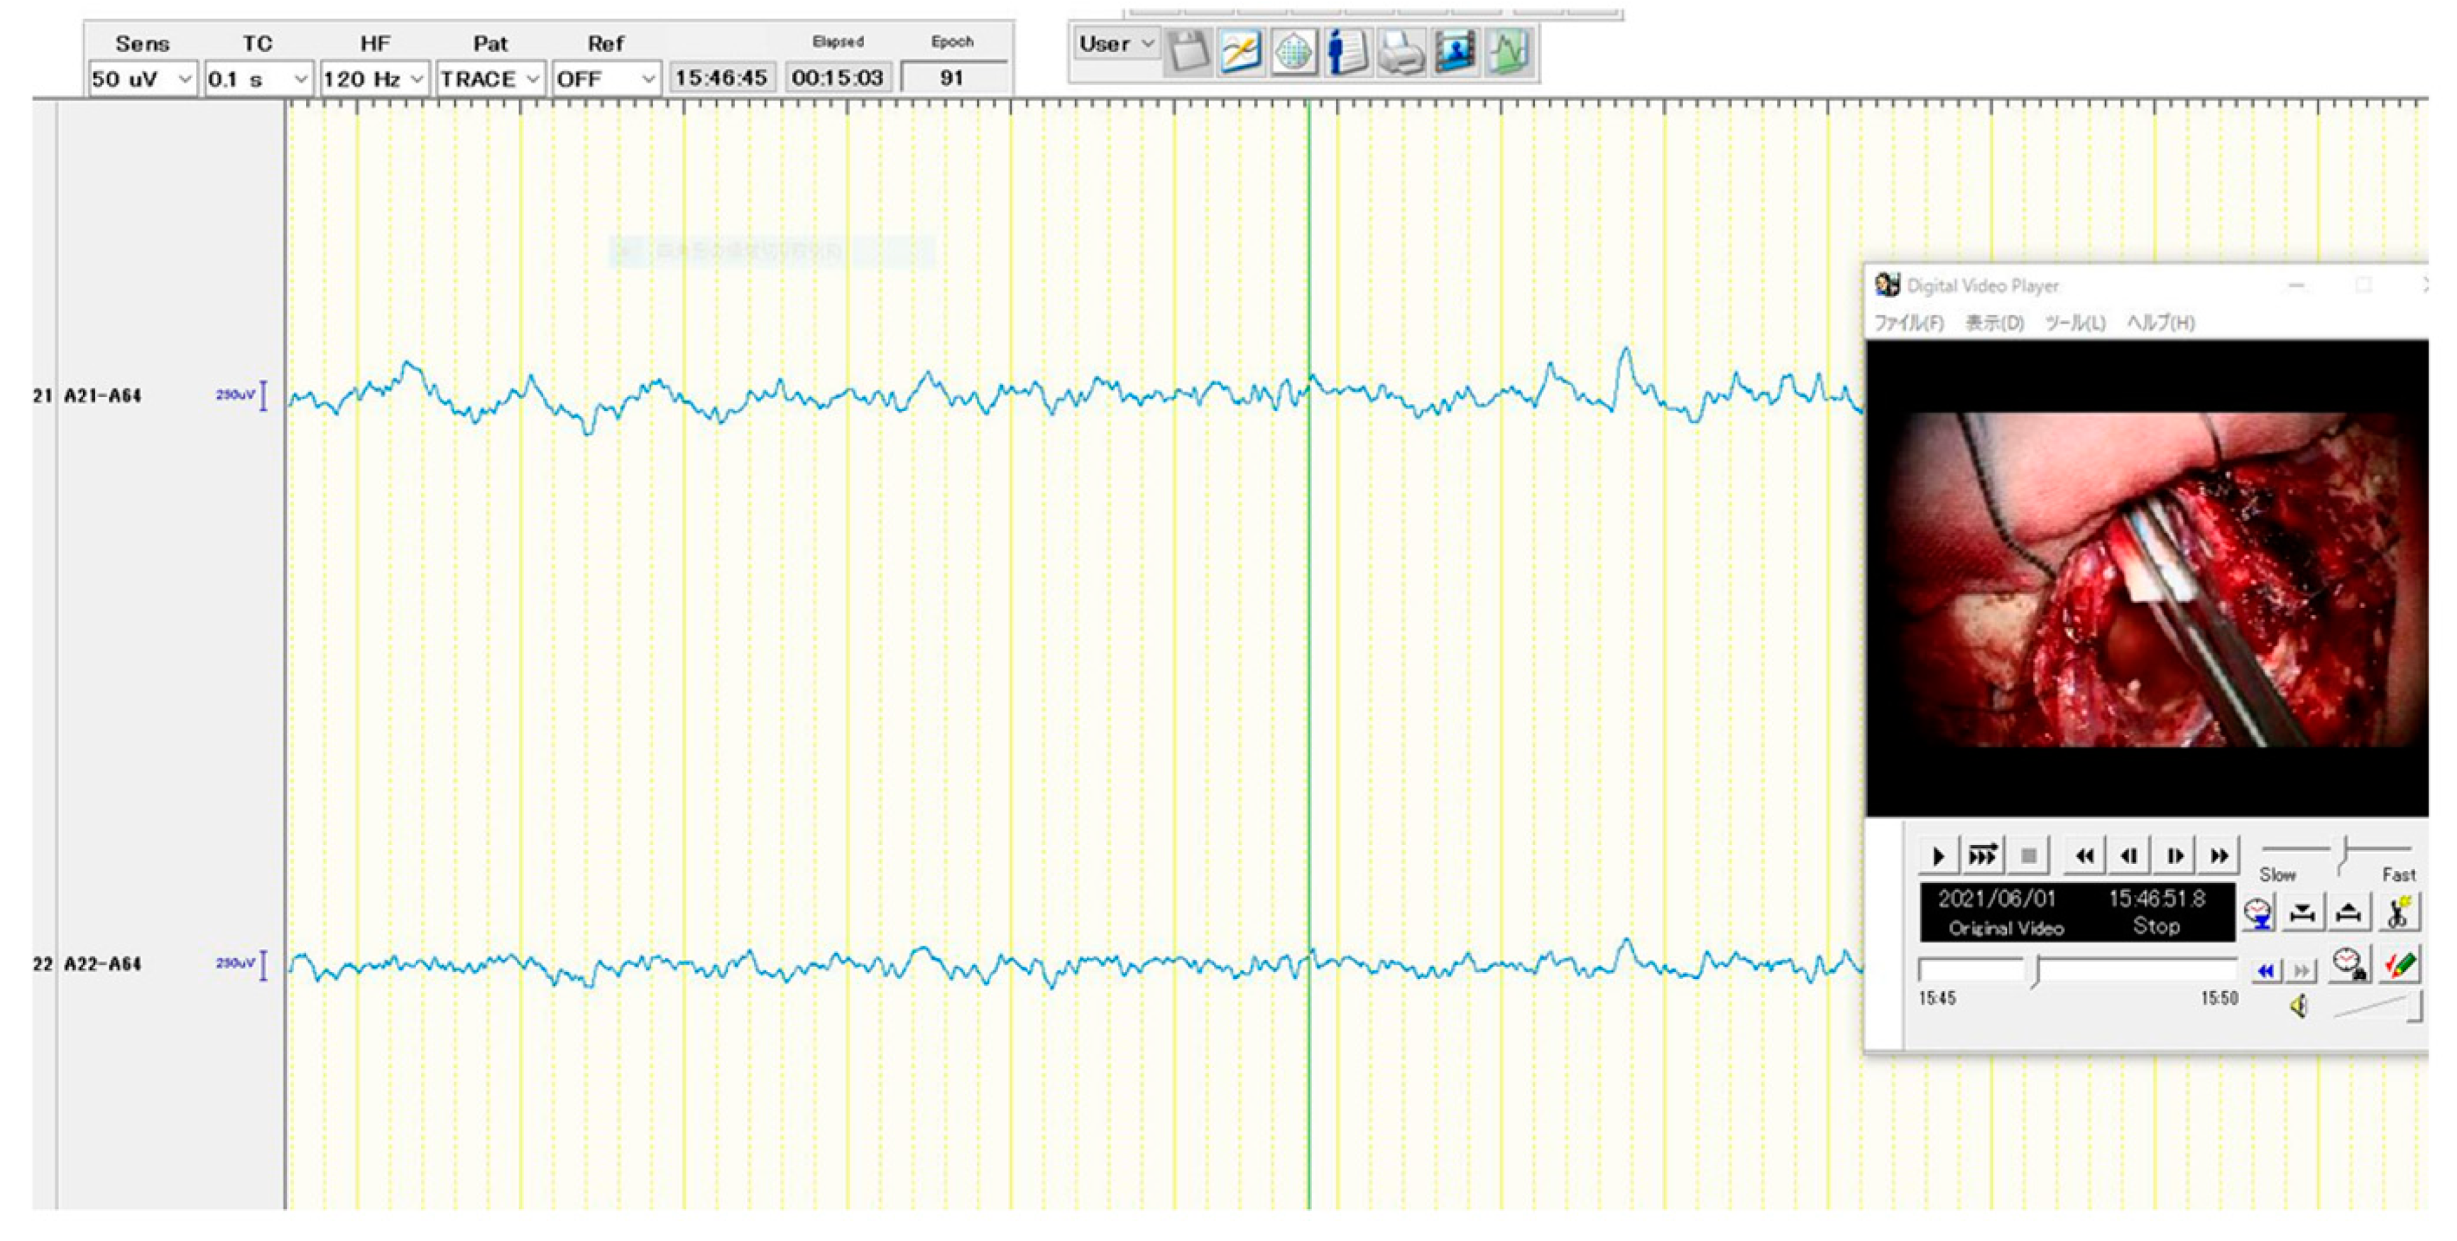2457x1241 pixels.
Task: Click the Elapsed 00:15:03 field
Action: click(838, 78)
